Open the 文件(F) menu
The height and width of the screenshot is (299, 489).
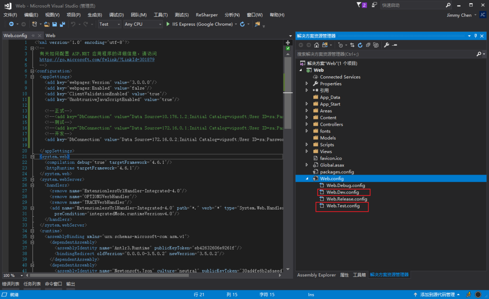10,14
